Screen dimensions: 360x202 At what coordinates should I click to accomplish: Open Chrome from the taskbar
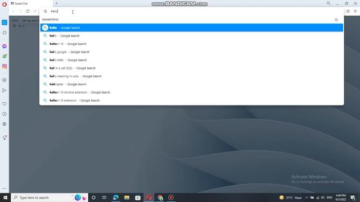pos(160,198)
